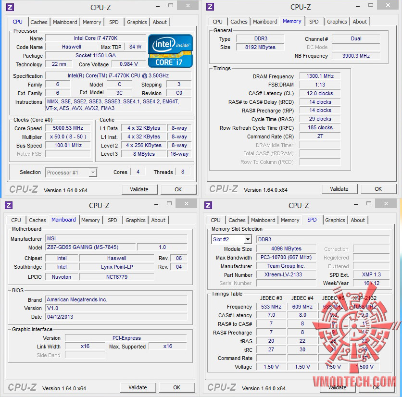Open About tab in top-right Memory window
Image resolution: width=402 pixels, height=397 pixels.
(360, 22)
